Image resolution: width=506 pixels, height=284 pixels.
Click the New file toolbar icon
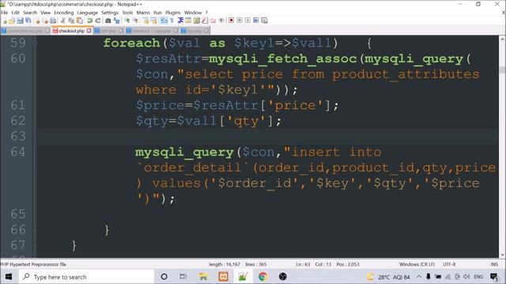point(5,21)
